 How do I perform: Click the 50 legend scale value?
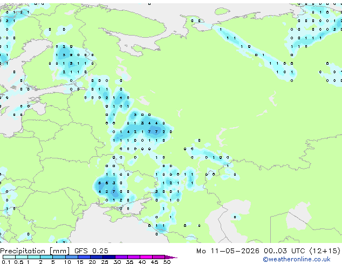tap(167, 262)
